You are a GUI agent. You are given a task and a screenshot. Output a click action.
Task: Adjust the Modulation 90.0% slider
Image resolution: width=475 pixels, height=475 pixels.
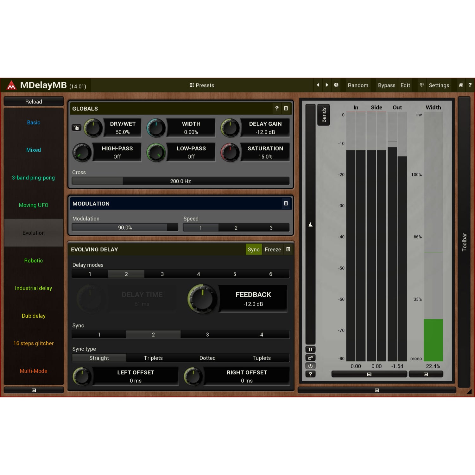coord(125,228)
